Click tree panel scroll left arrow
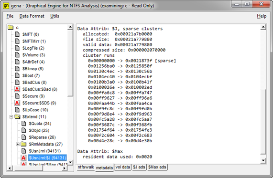This screenshot has width=273, height=178. pyautogui.click(x=10, y=168)
